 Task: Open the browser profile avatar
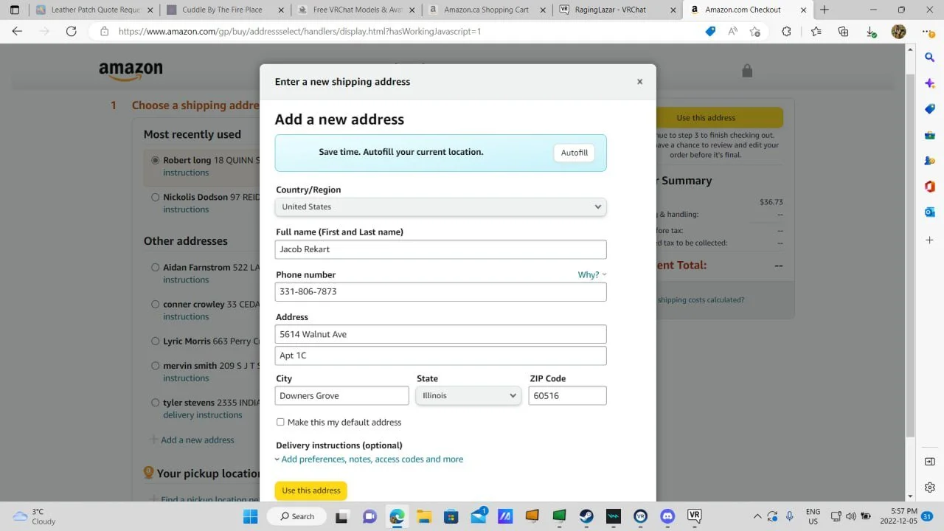click(898, 31)
